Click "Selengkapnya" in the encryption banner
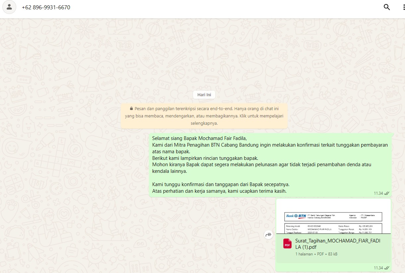 tap(204, 123)
